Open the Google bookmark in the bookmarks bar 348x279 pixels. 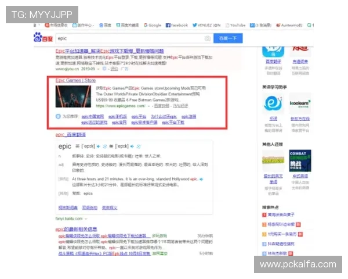153,26
